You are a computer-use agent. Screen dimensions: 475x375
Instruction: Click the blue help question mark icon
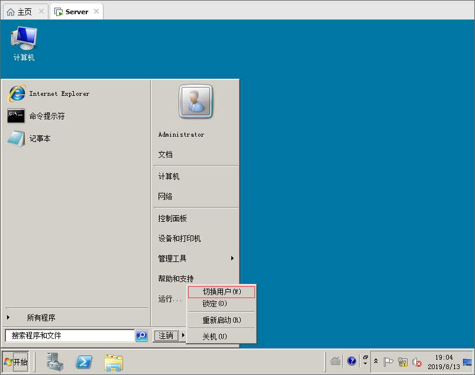(x=351, y=361)
